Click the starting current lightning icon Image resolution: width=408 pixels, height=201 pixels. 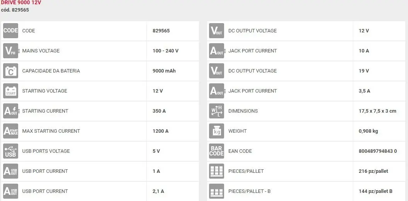pos(11,111)
